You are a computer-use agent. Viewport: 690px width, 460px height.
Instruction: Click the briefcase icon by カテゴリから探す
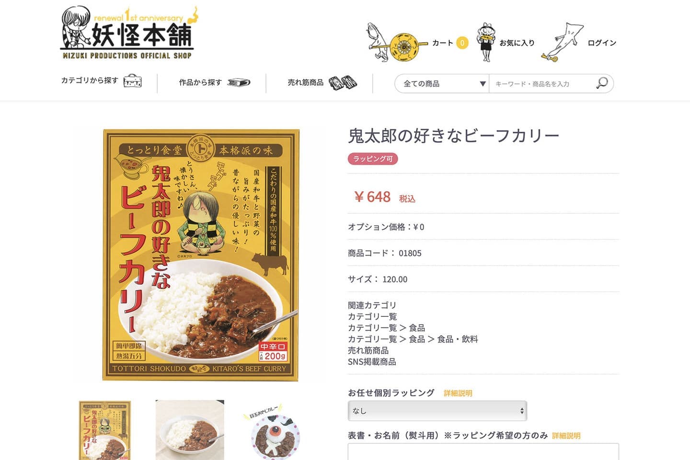point(133,81)
